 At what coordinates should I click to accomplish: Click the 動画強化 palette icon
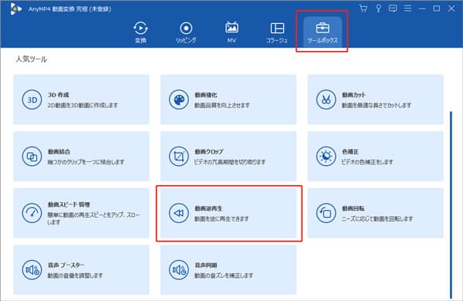[x=179, y=100]
